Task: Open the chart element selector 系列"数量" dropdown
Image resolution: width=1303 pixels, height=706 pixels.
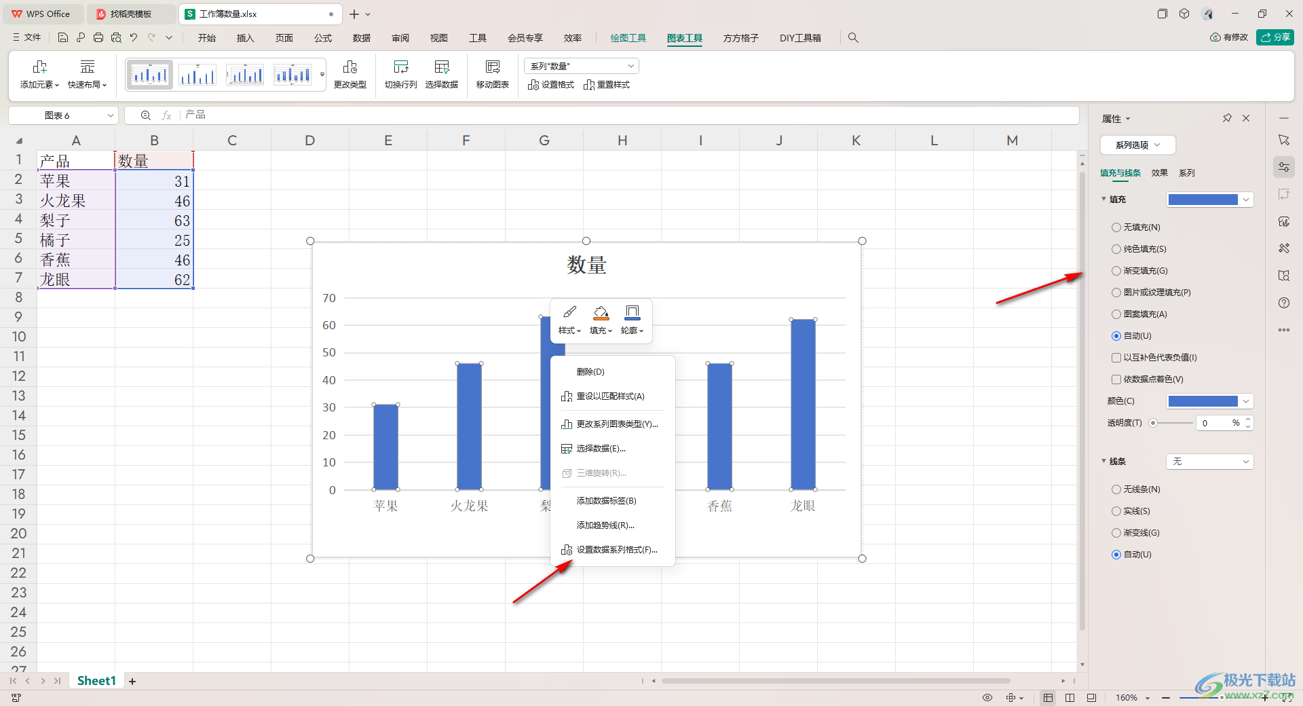Action: tap(582, 66)
